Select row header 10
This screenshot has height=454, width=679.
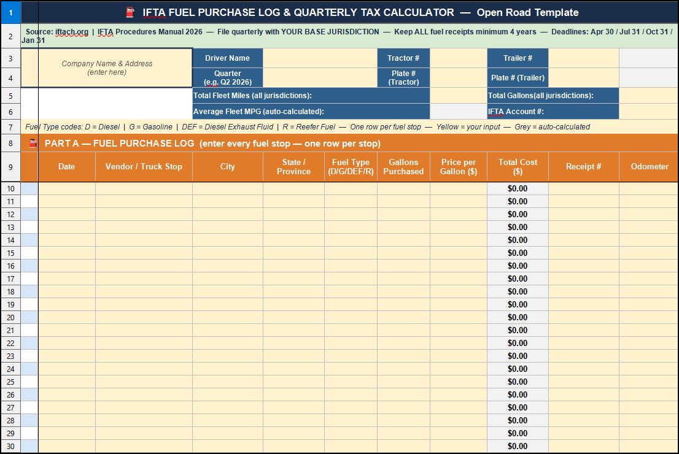click(x=10, y=189)
